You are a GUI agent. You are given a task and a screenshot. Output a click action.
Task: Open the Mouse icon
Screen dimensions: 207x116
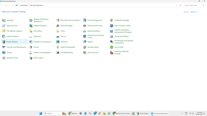pos(58,37)
